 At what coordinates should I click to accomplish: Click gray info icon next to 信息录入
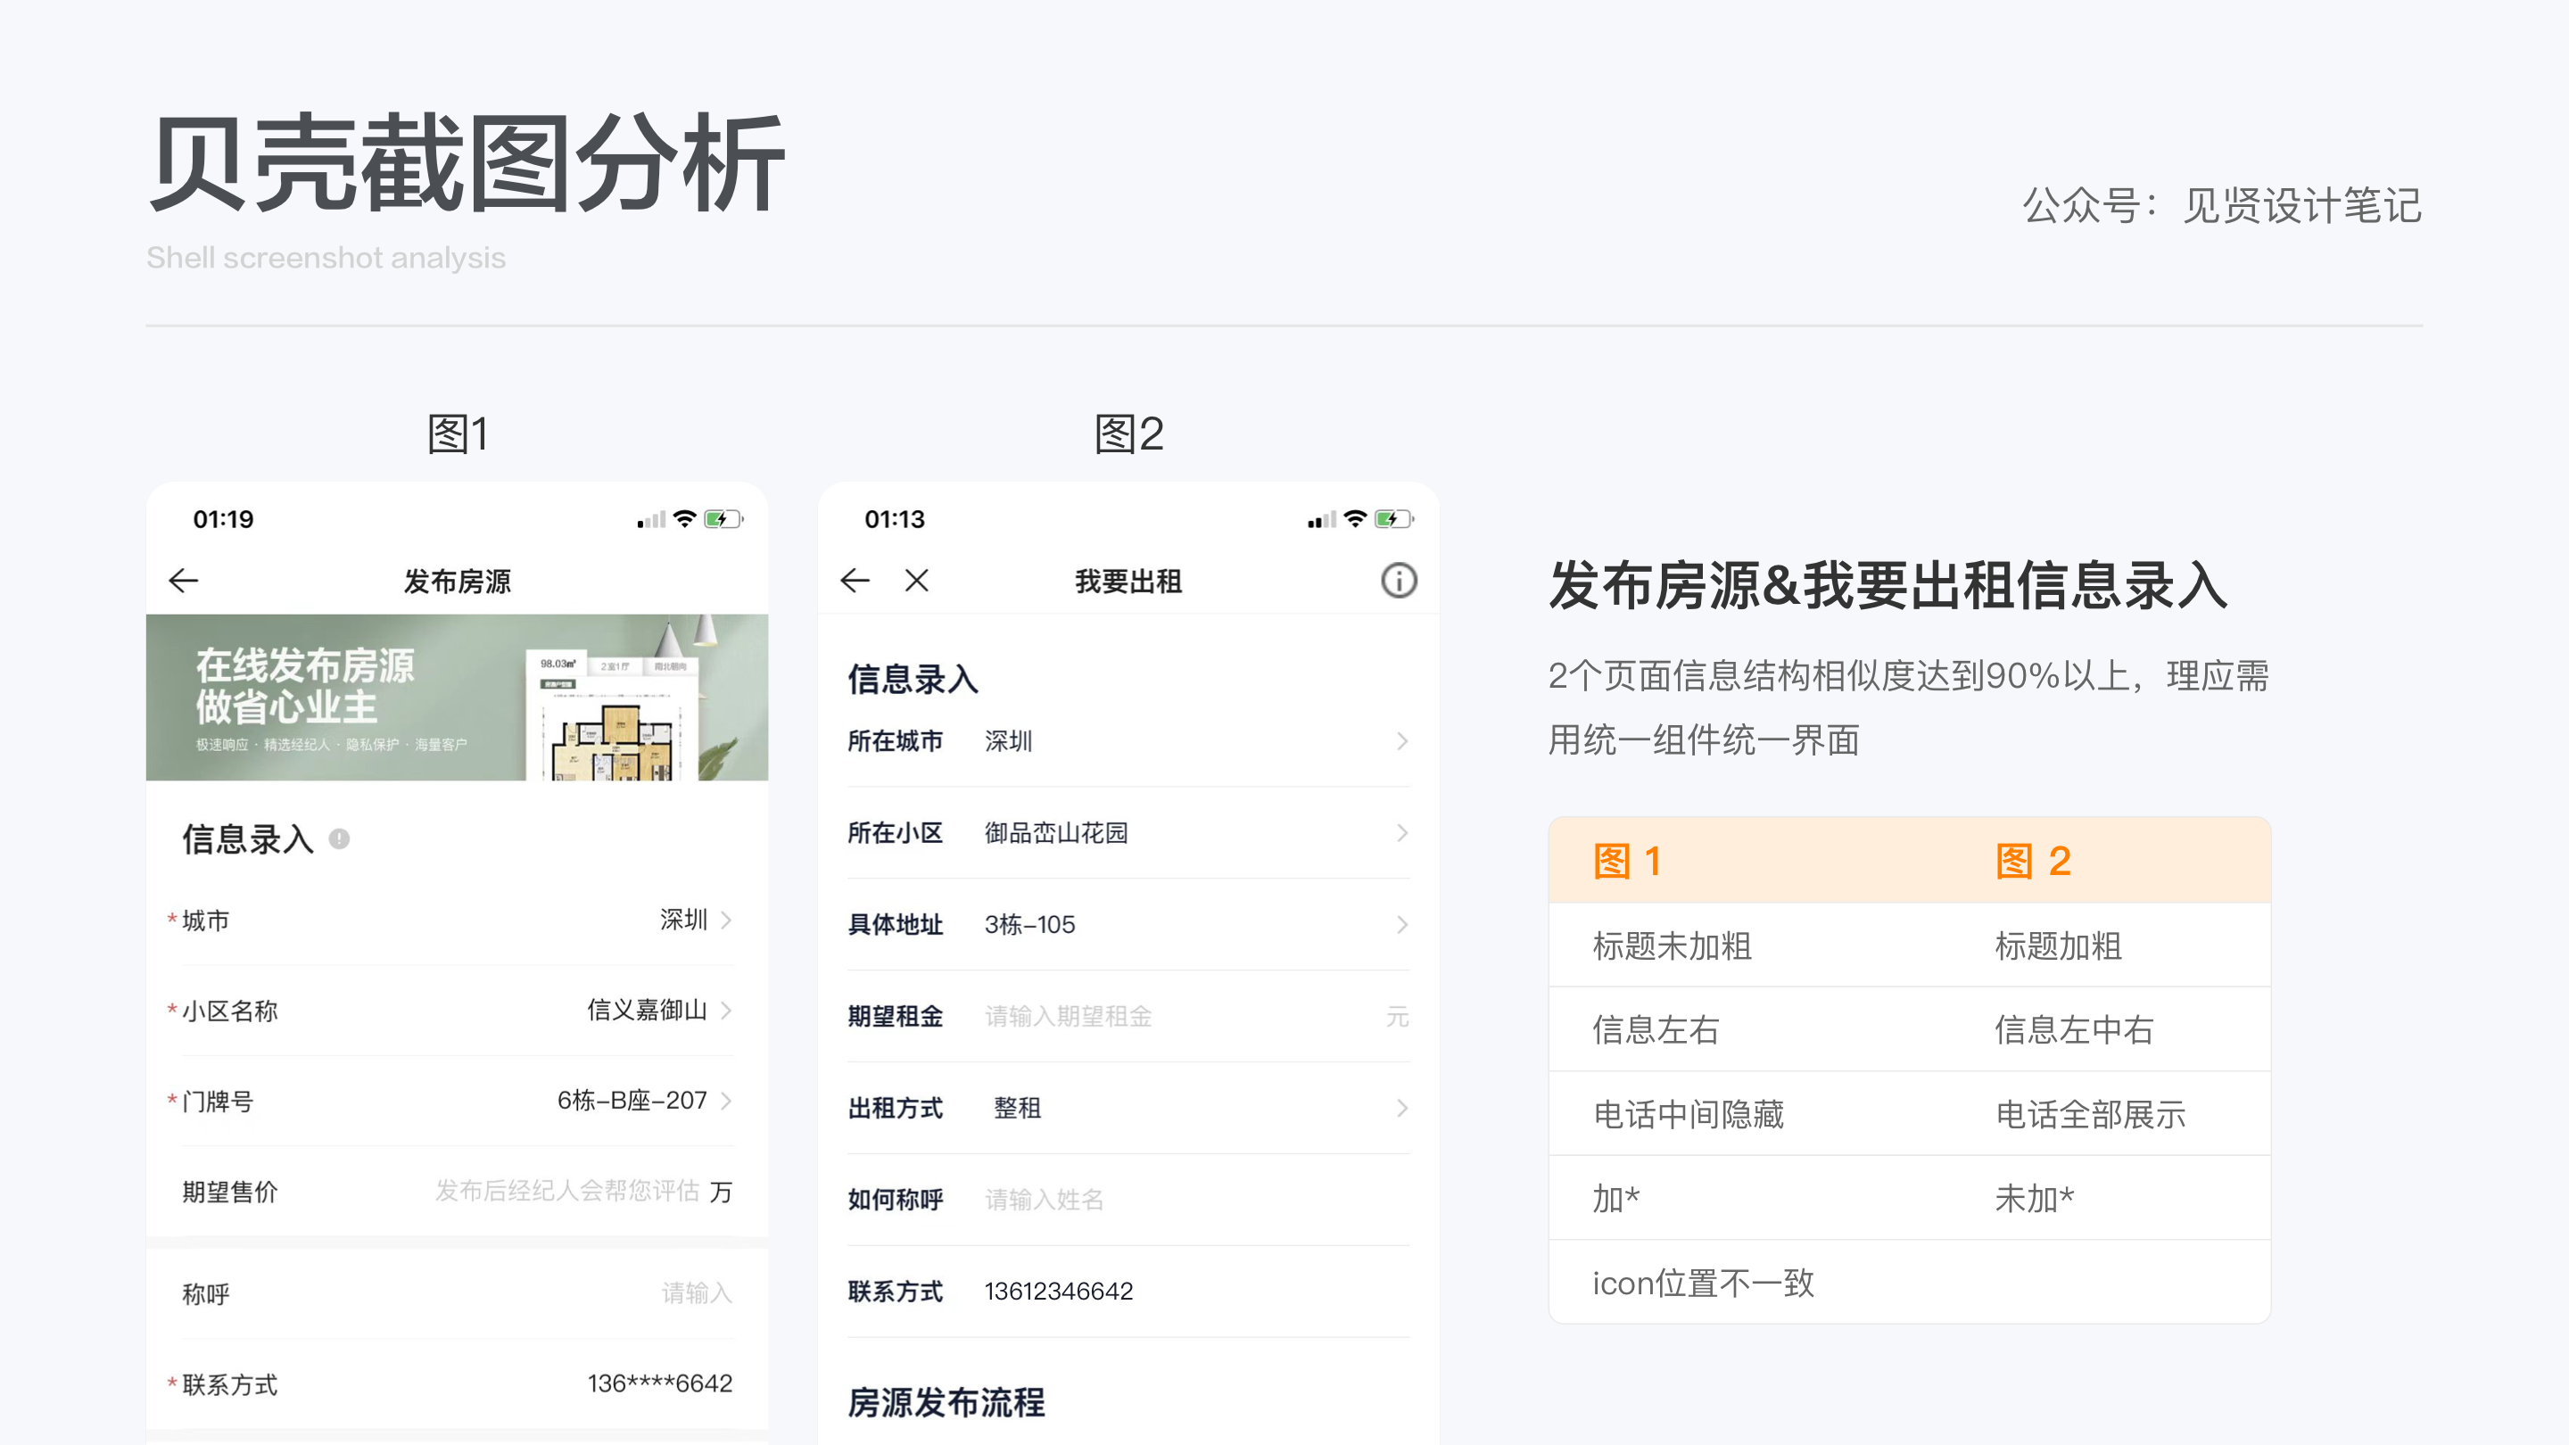tap(339, 838)
